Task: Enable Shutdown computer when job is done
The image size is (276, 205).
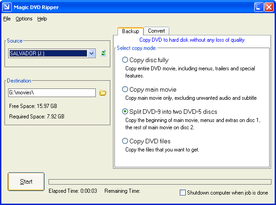Action: pyautogui.click(x=183, y=193)
